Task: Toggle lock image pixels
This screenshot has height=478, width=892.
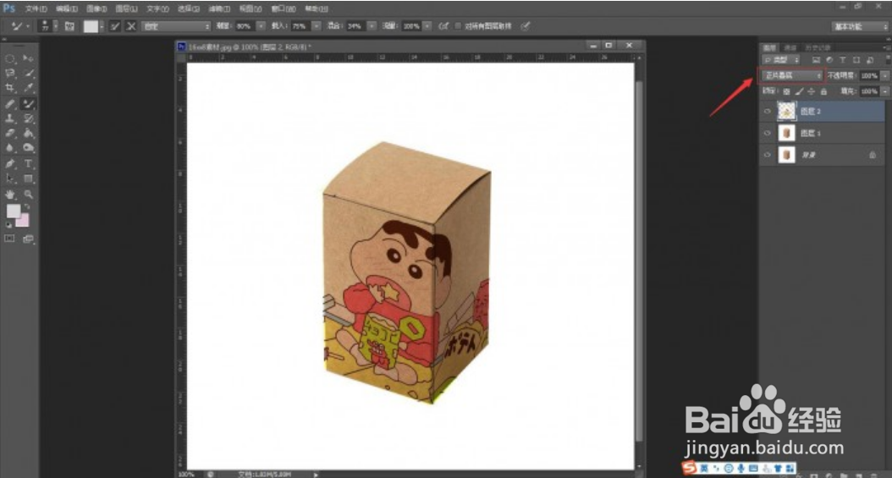Action: [x=799, y=91]
